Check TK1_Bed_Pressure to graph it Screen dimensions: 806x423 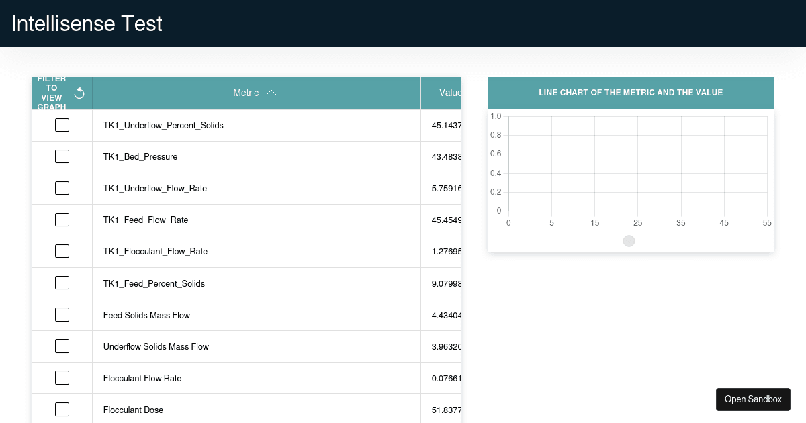coord(62,156)
